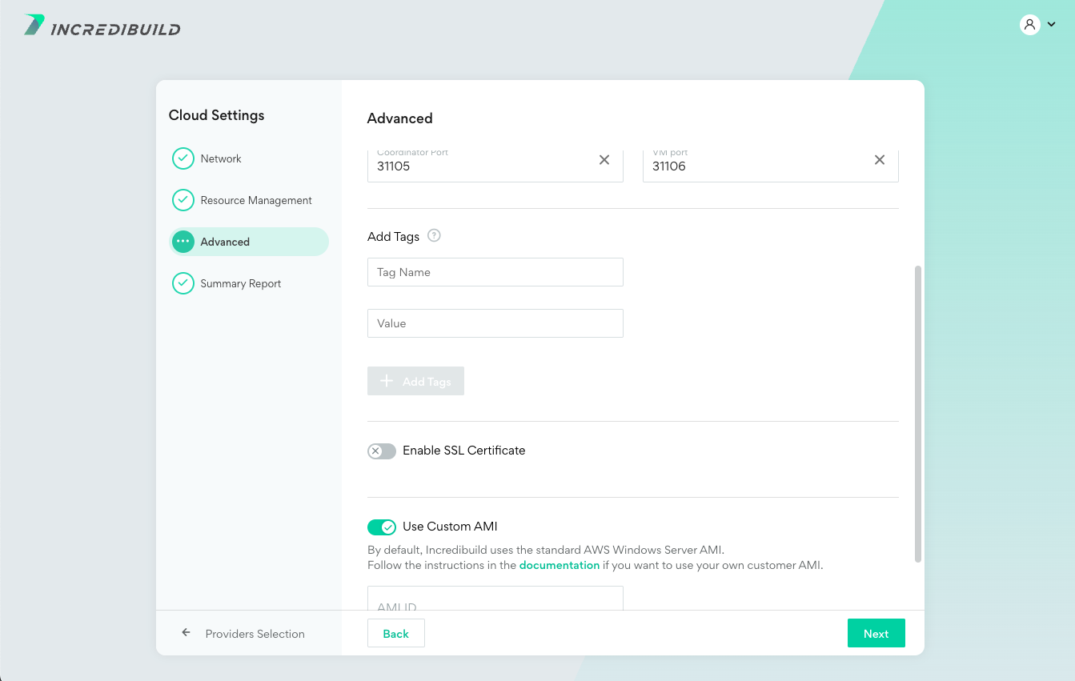1075x681 pixels.
Task: Open the user account profile icon
Action: click(x=1029, y=25)
